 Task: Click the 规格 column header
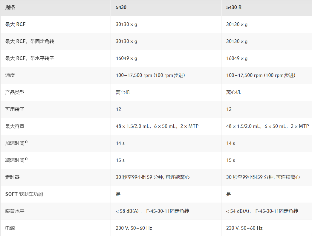click(10, 7)
